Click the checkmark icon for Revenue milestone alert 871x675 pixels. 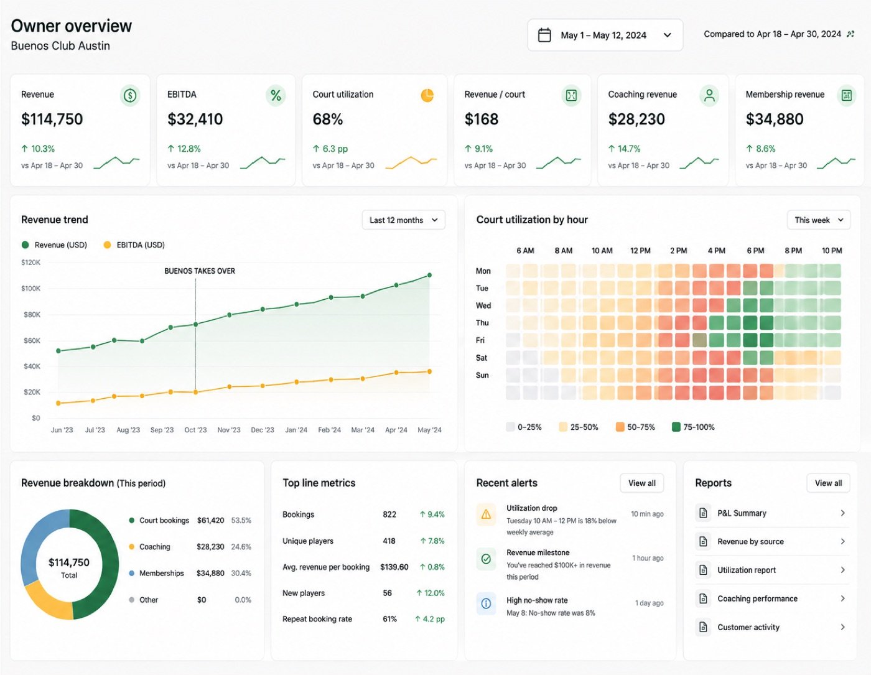[x=486, y=559]
